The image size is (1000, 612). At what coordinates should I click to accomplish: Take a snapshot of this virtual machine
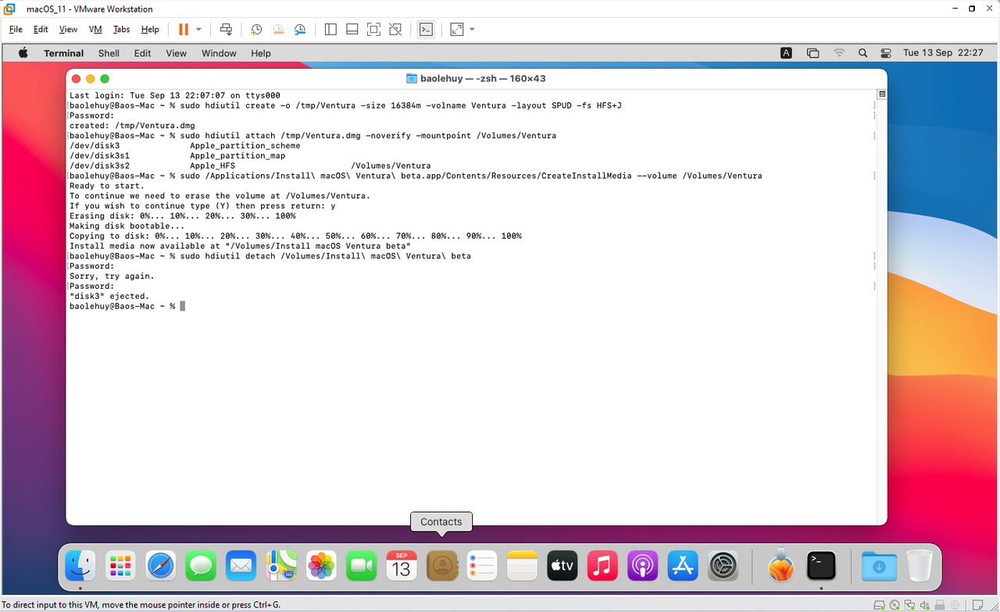click(x=256, y=30)
